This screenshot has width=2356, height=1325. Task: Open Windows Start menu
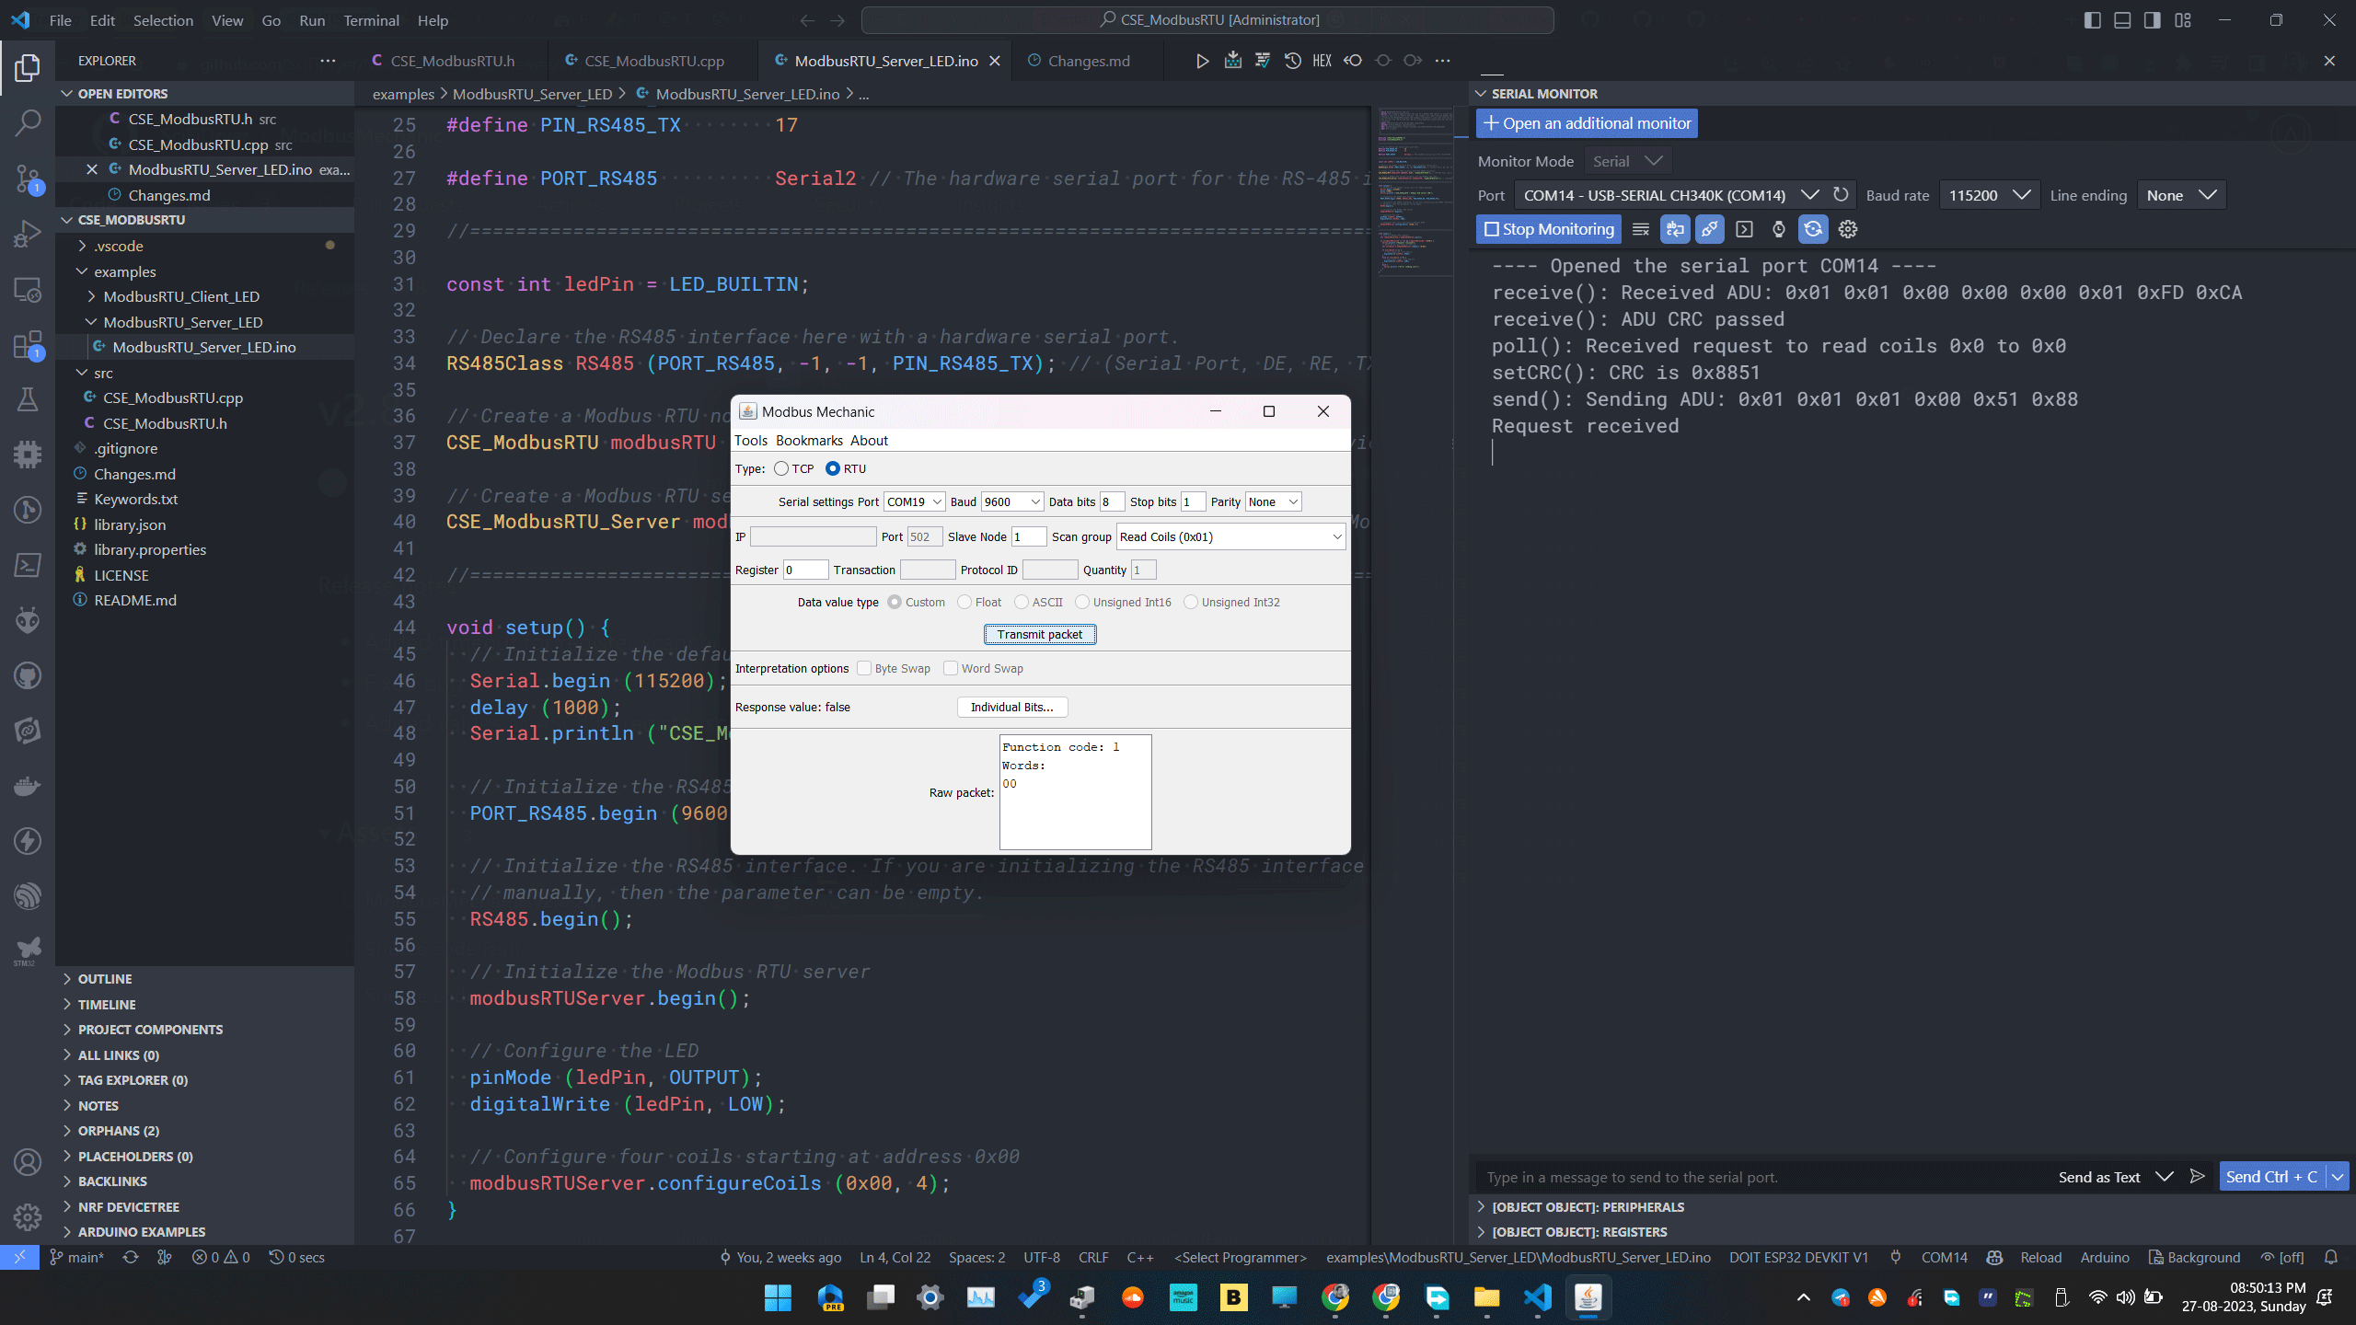(778, 1297)
